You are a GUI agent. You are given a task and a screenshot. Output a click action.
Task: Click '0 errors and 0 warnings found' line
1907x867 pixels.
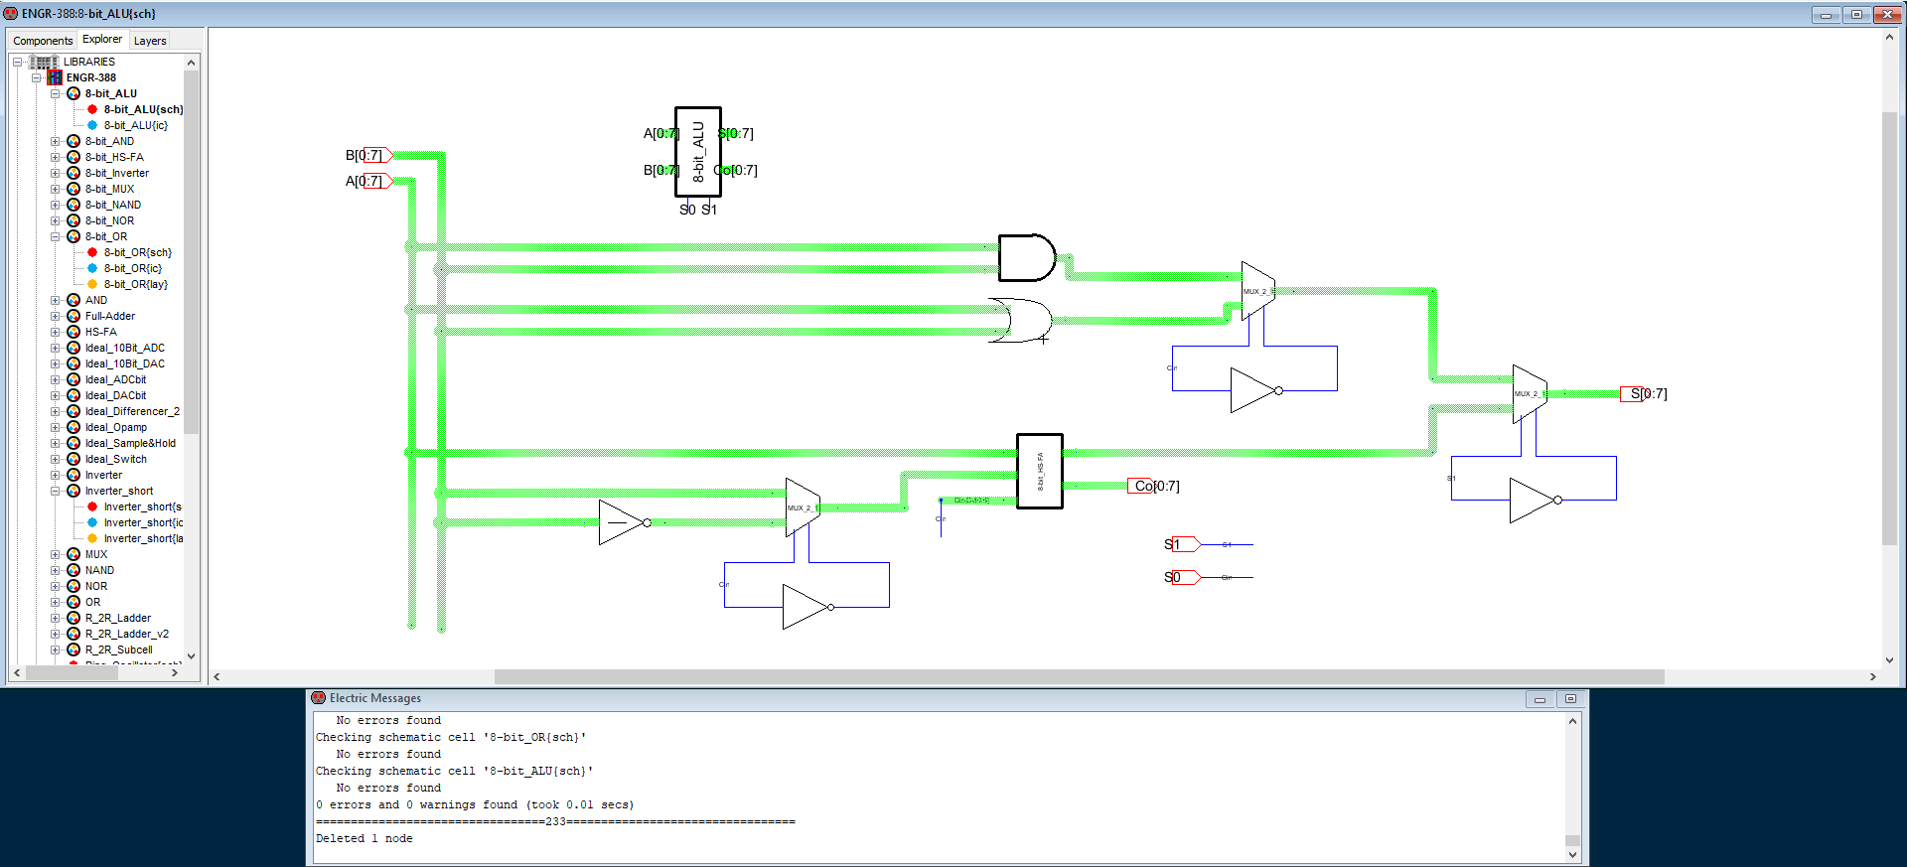(x=475, y=804)
